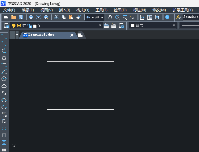The width and height of the screenshot is (199, 152).
Task: Select the Polygon tool
Action: pyautogui.click(x=4, y=58)
